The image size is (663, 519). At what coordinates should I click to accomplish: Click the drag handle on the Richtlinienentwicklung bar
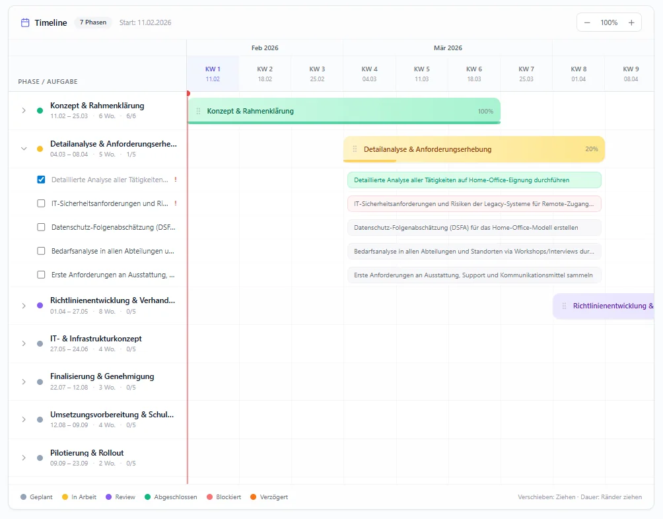click(x=563, y=306)
